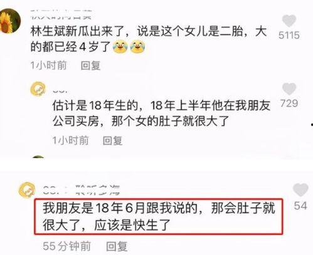The image size is (313, 255).
Task: Open blurred username above the red-boxed comment
Action: coord(82,190)
